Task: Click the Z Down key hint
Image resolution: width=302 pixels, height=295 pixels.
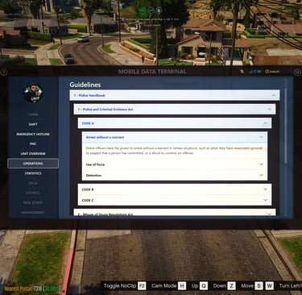Action: point(231,286)
